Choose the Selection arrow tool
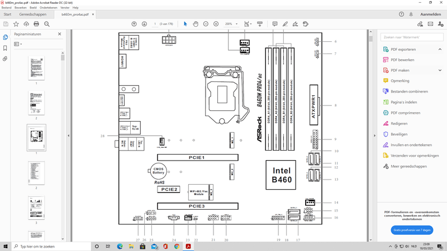Screen dimensions: 447x251 (x=186, y=24)
